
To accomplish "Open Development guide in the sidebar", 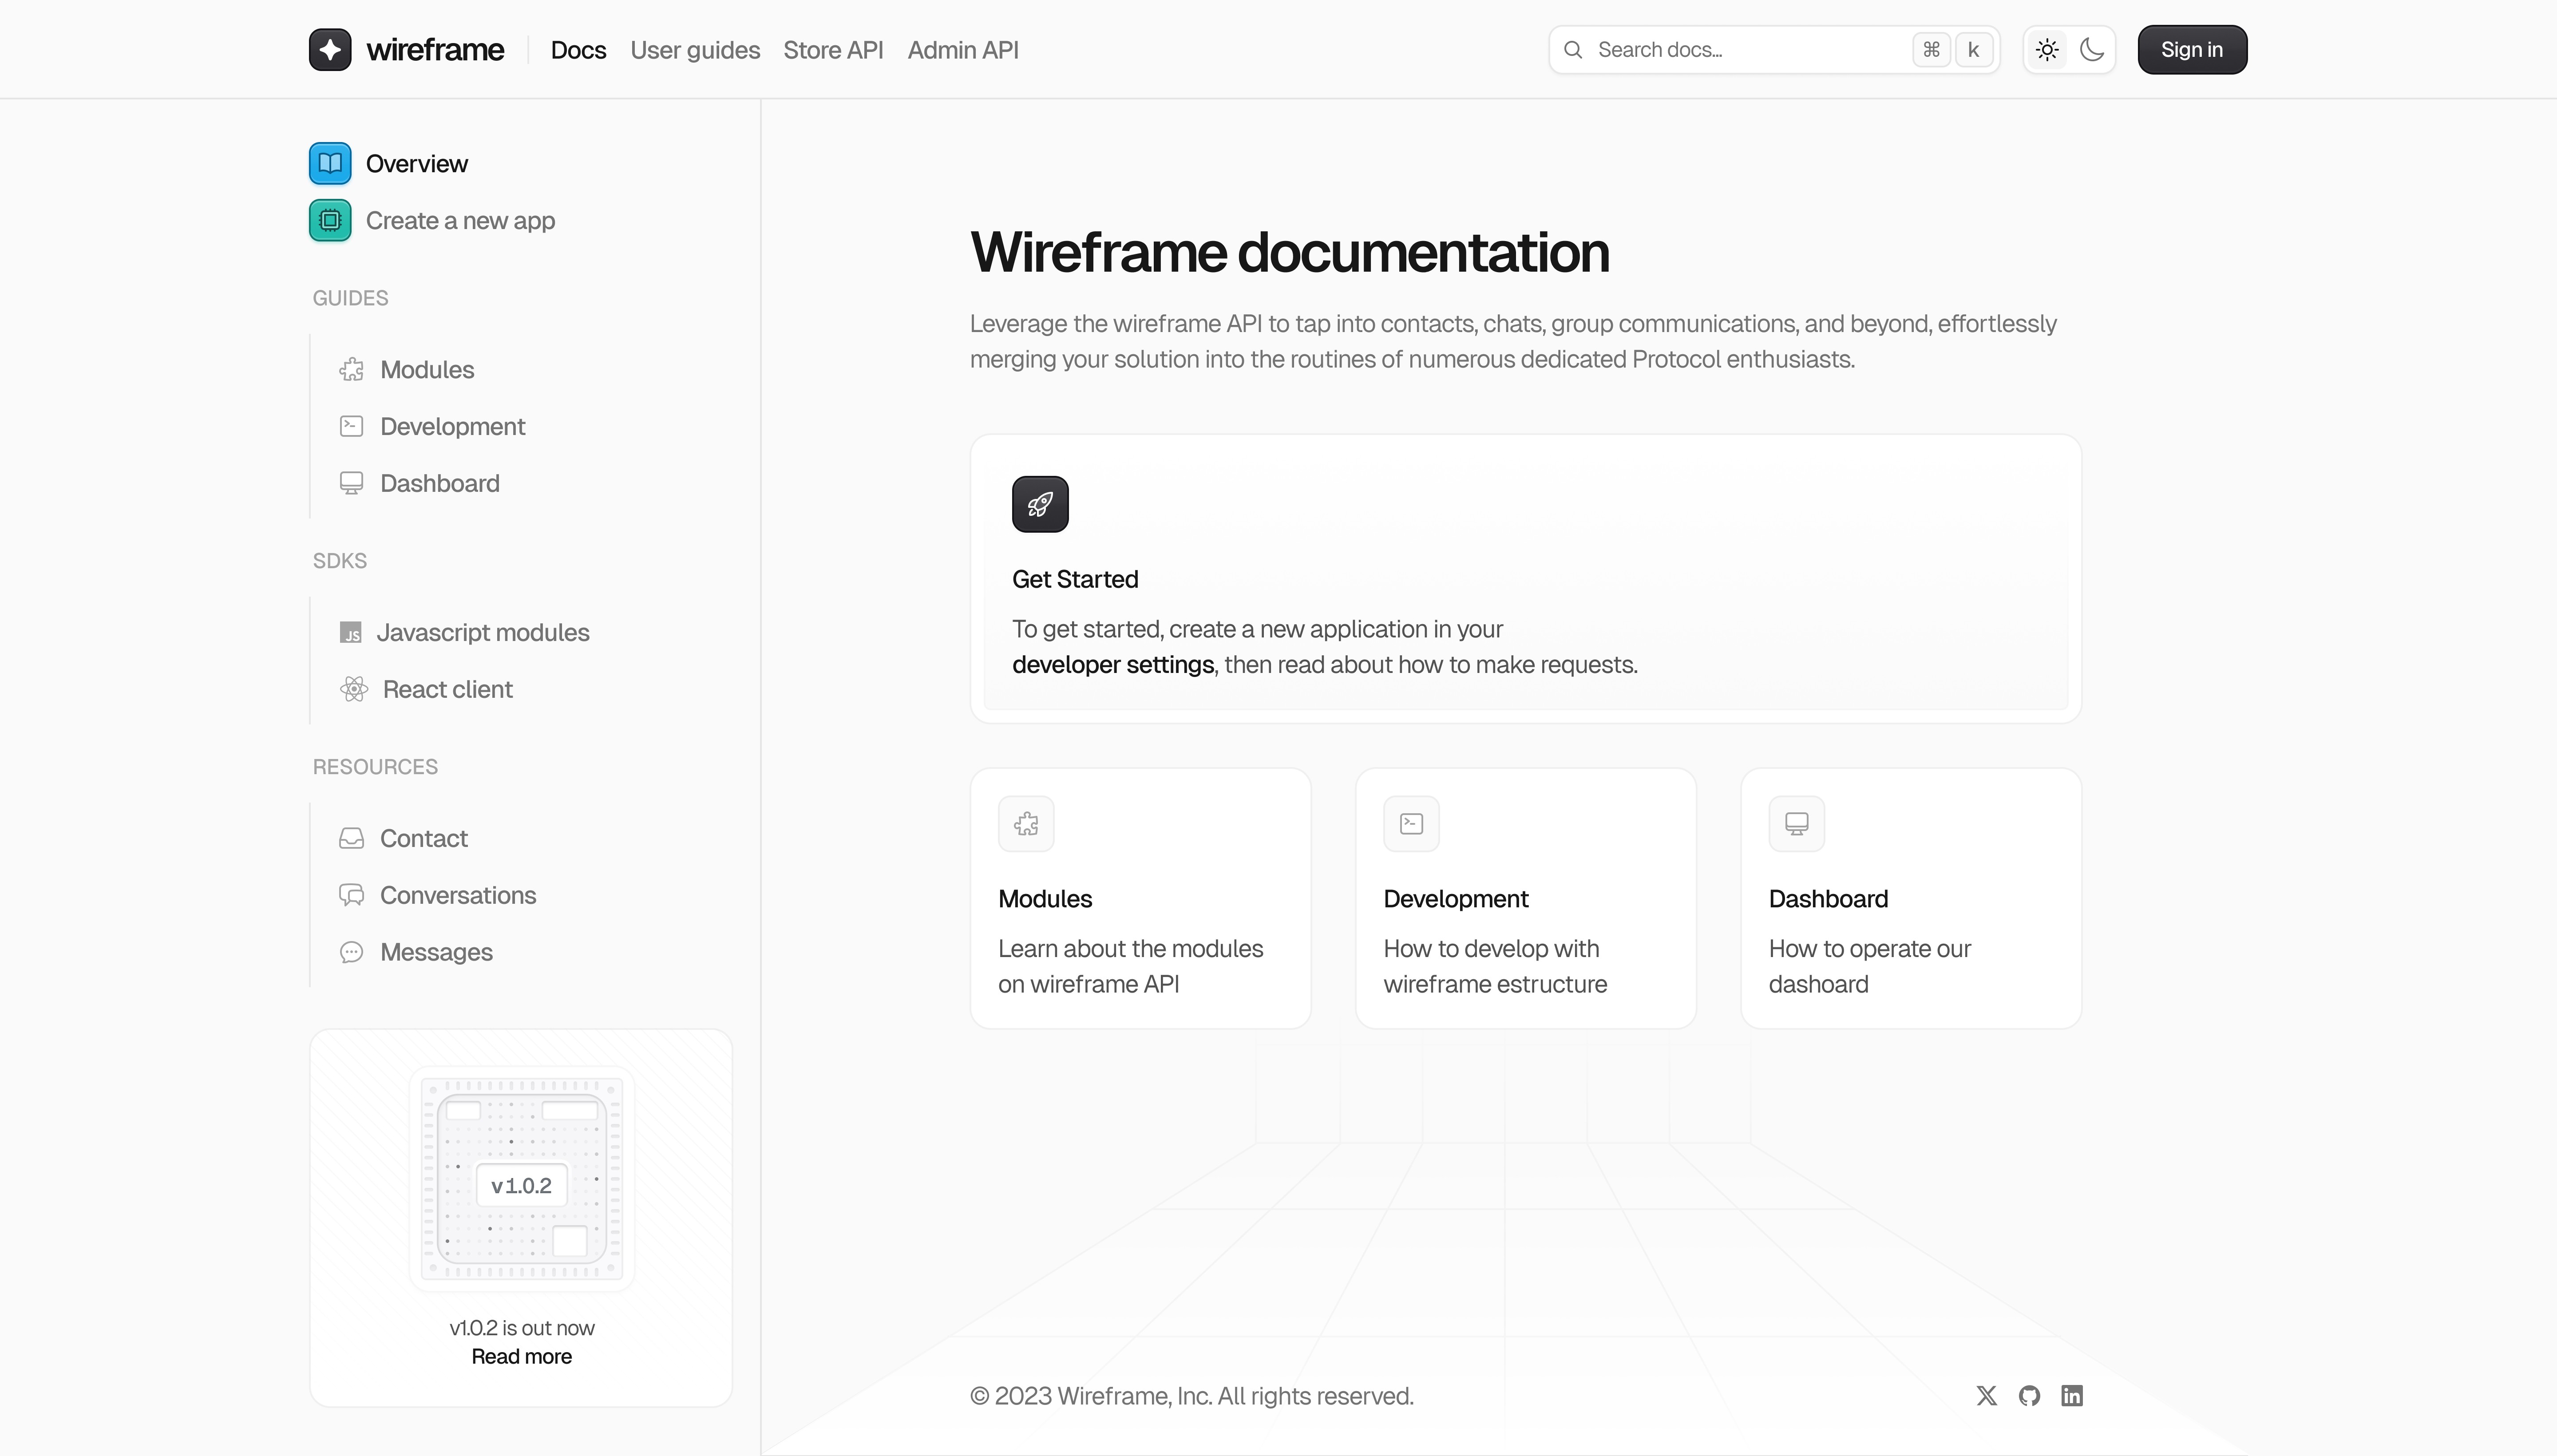I will coord(452,427).
